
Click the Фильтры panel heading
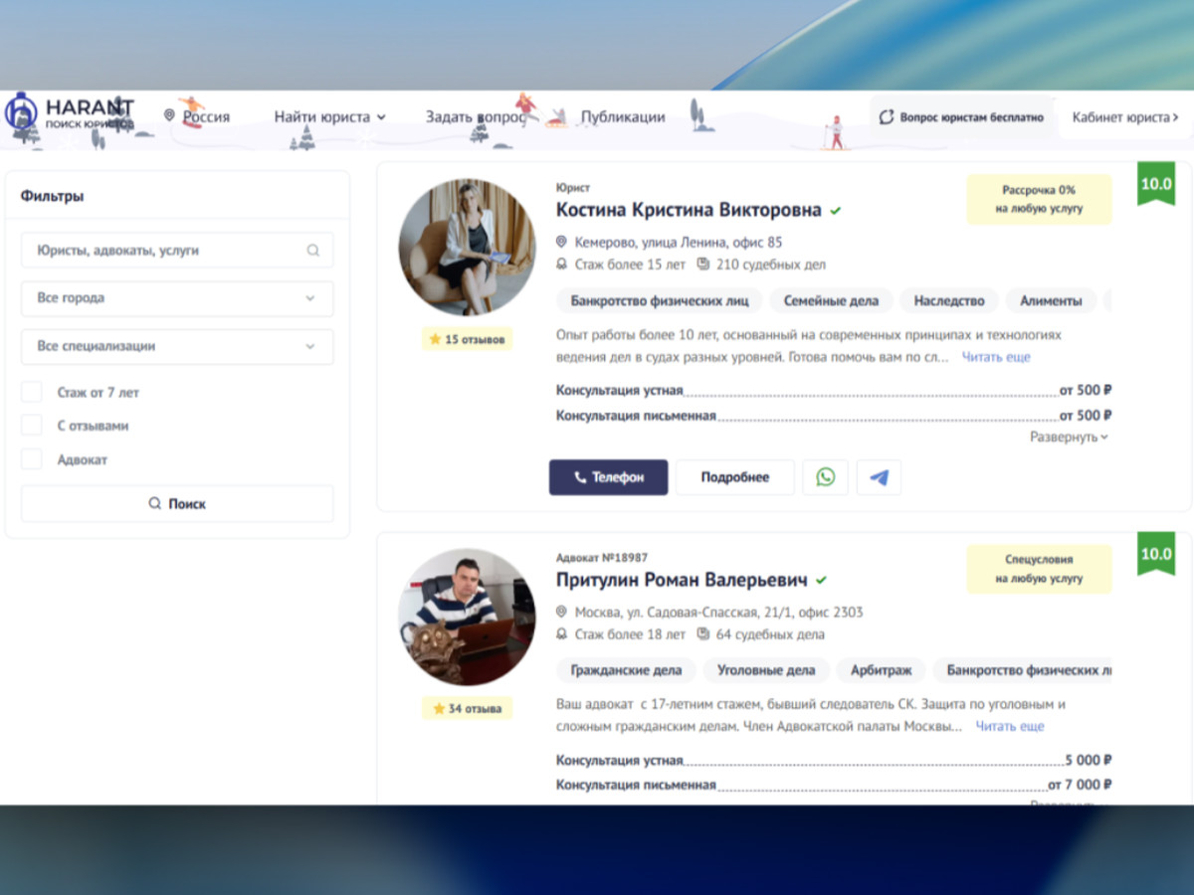(52, 196)
